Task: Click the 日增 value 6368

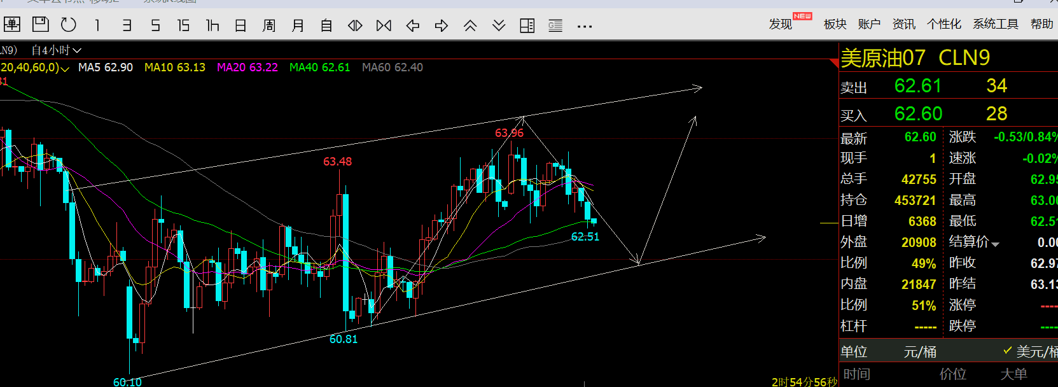Action: point(922,222)
